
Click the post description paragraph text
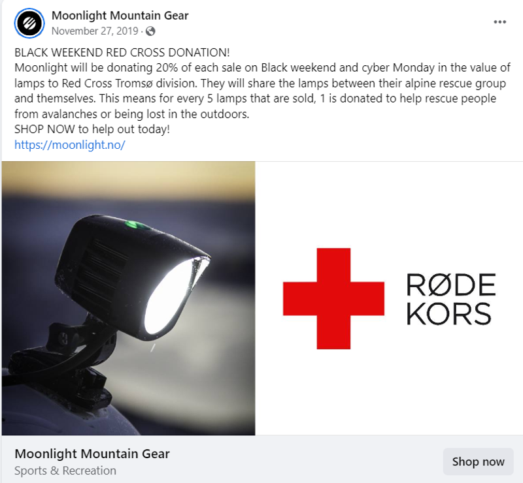click(262, 91)
